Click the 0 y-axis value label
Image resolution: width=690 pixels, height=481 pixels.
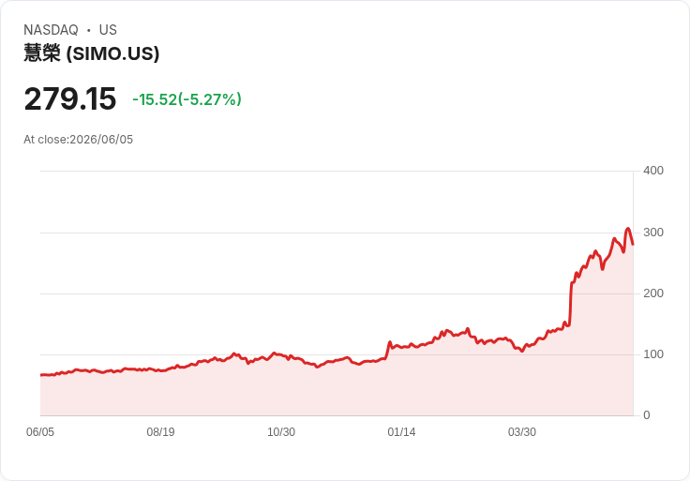point(647,415)
